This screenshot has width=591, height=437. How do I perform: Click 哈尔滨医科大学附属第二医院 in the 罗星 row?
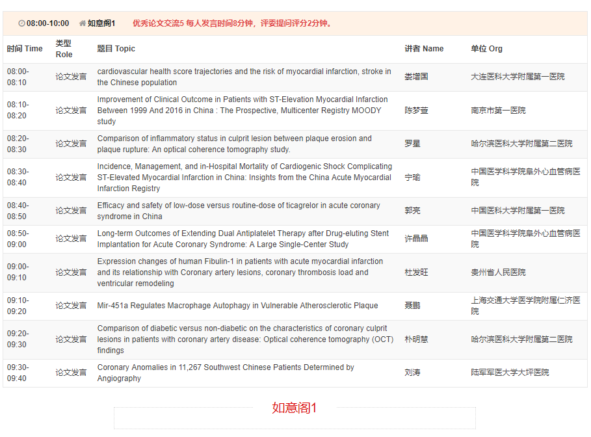click(521, 144)
